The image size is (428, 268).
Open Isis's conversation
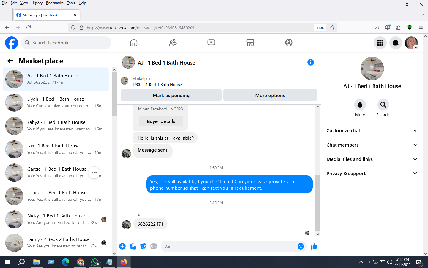tap(56, 149)
